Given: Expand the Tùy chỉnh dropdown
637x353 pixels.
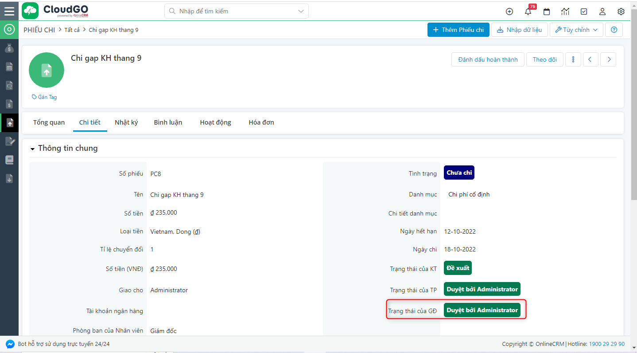Looking at the screenshot, I should (576, 30).
